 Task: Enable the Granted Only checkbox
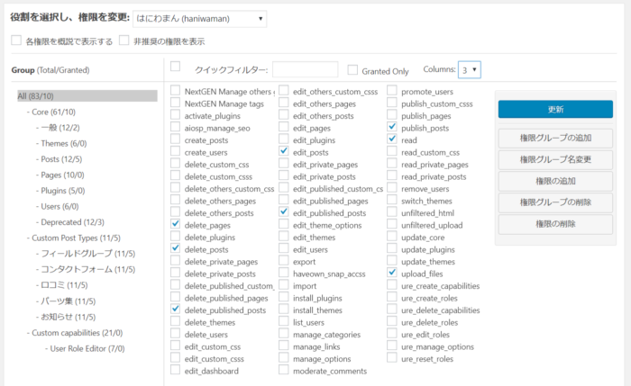353,69
